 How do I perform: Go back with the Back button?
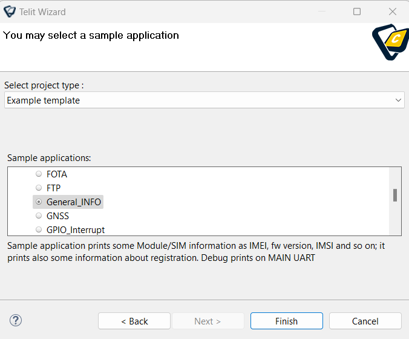pyautogui.click(x=134, y=321)
